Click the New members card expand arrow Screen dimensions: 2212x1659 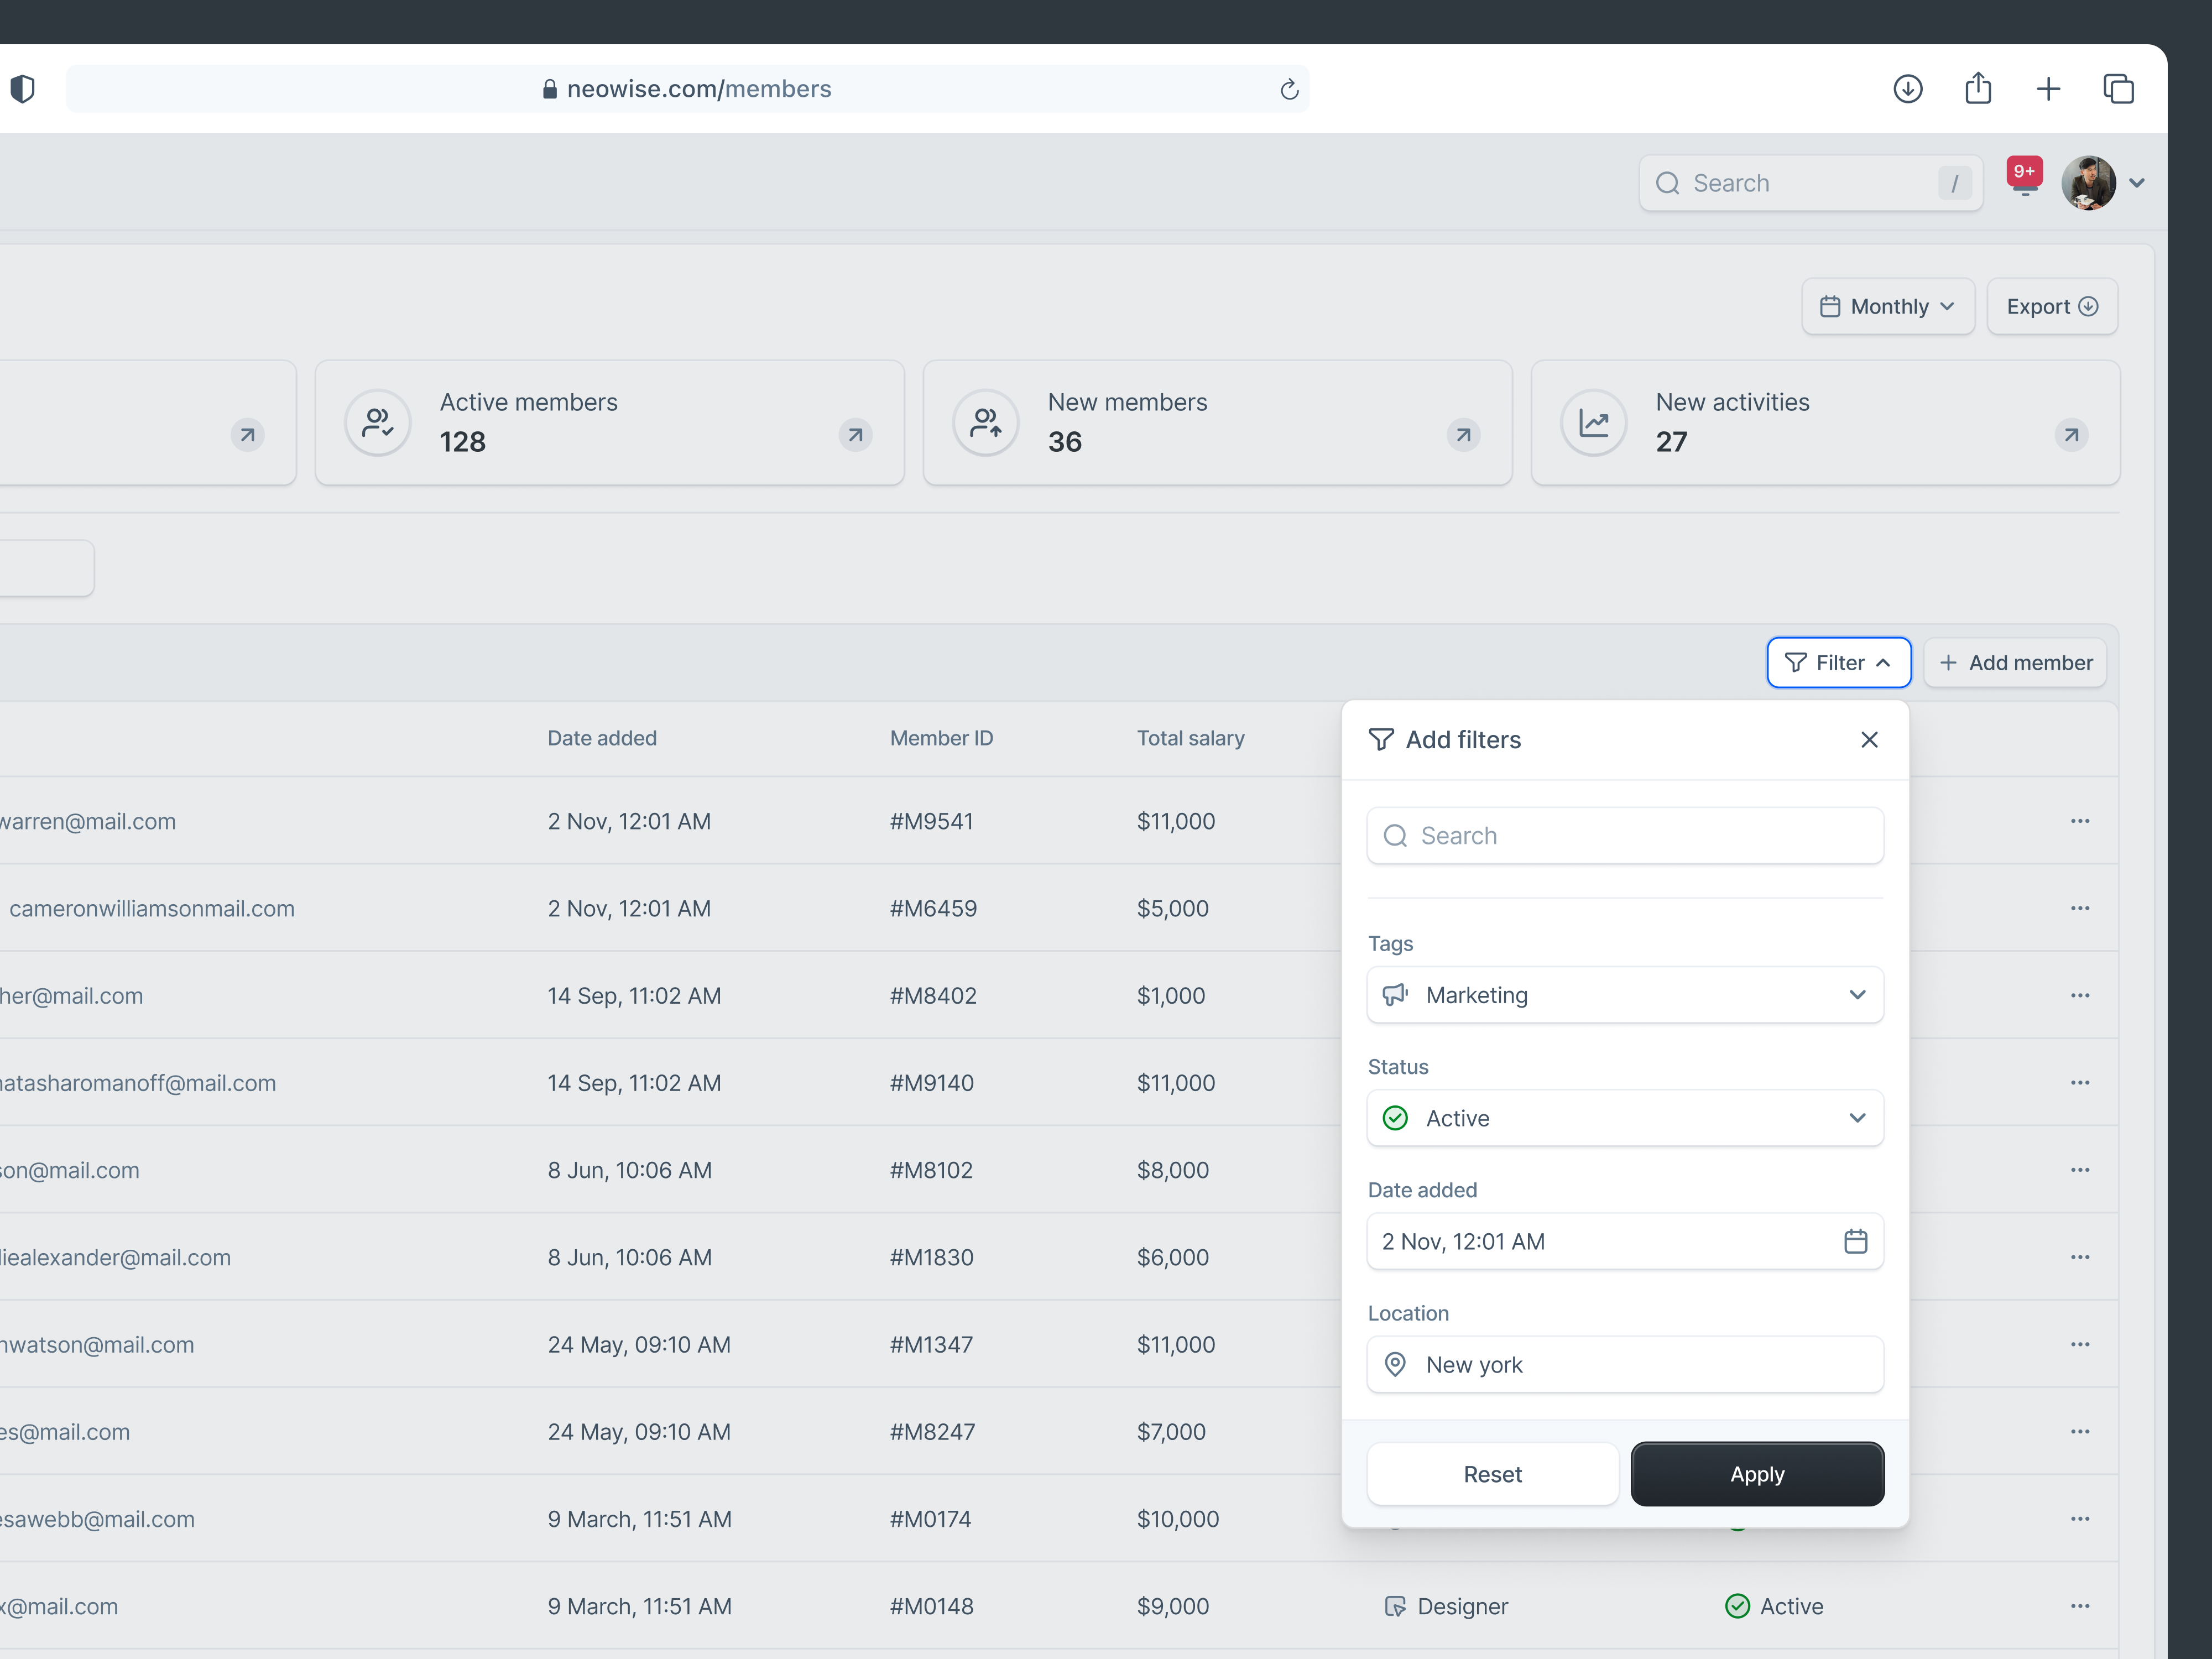point(1462,435)
